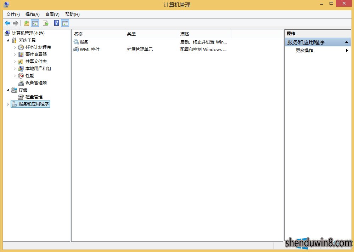Select 存储 label in tree
This screenshot has width=354, height=252.
[x=23, y=90]
